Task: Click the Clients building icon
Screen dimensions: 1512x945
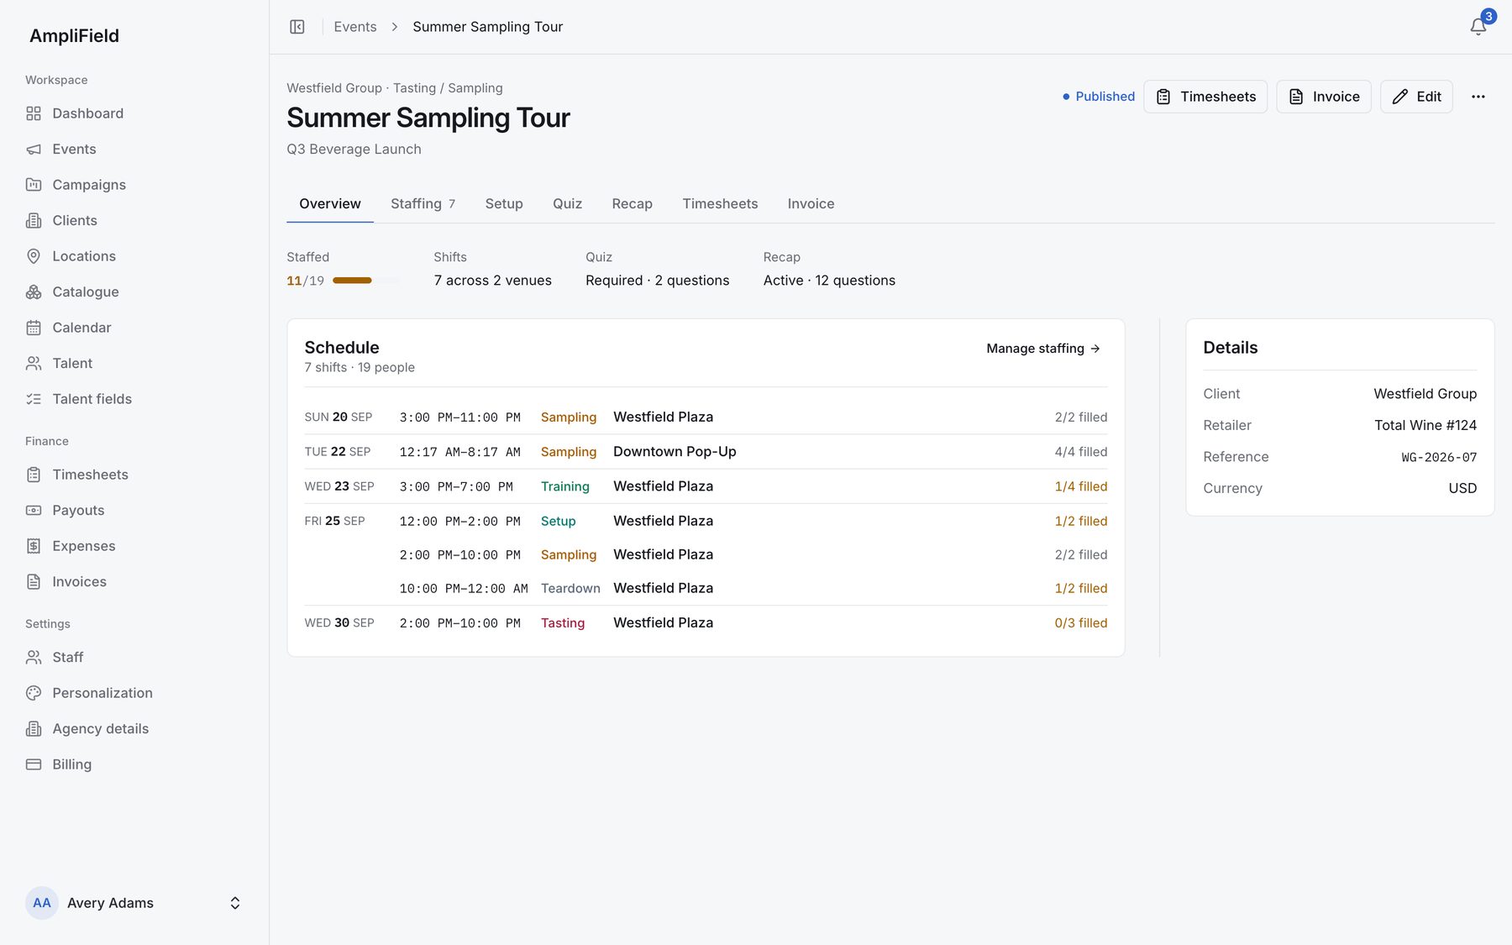Action: 34,220
